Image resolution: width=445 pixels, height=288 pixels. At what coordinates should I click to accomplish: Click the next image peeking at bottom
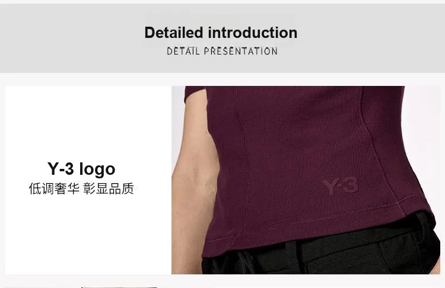tap(119, 287)
